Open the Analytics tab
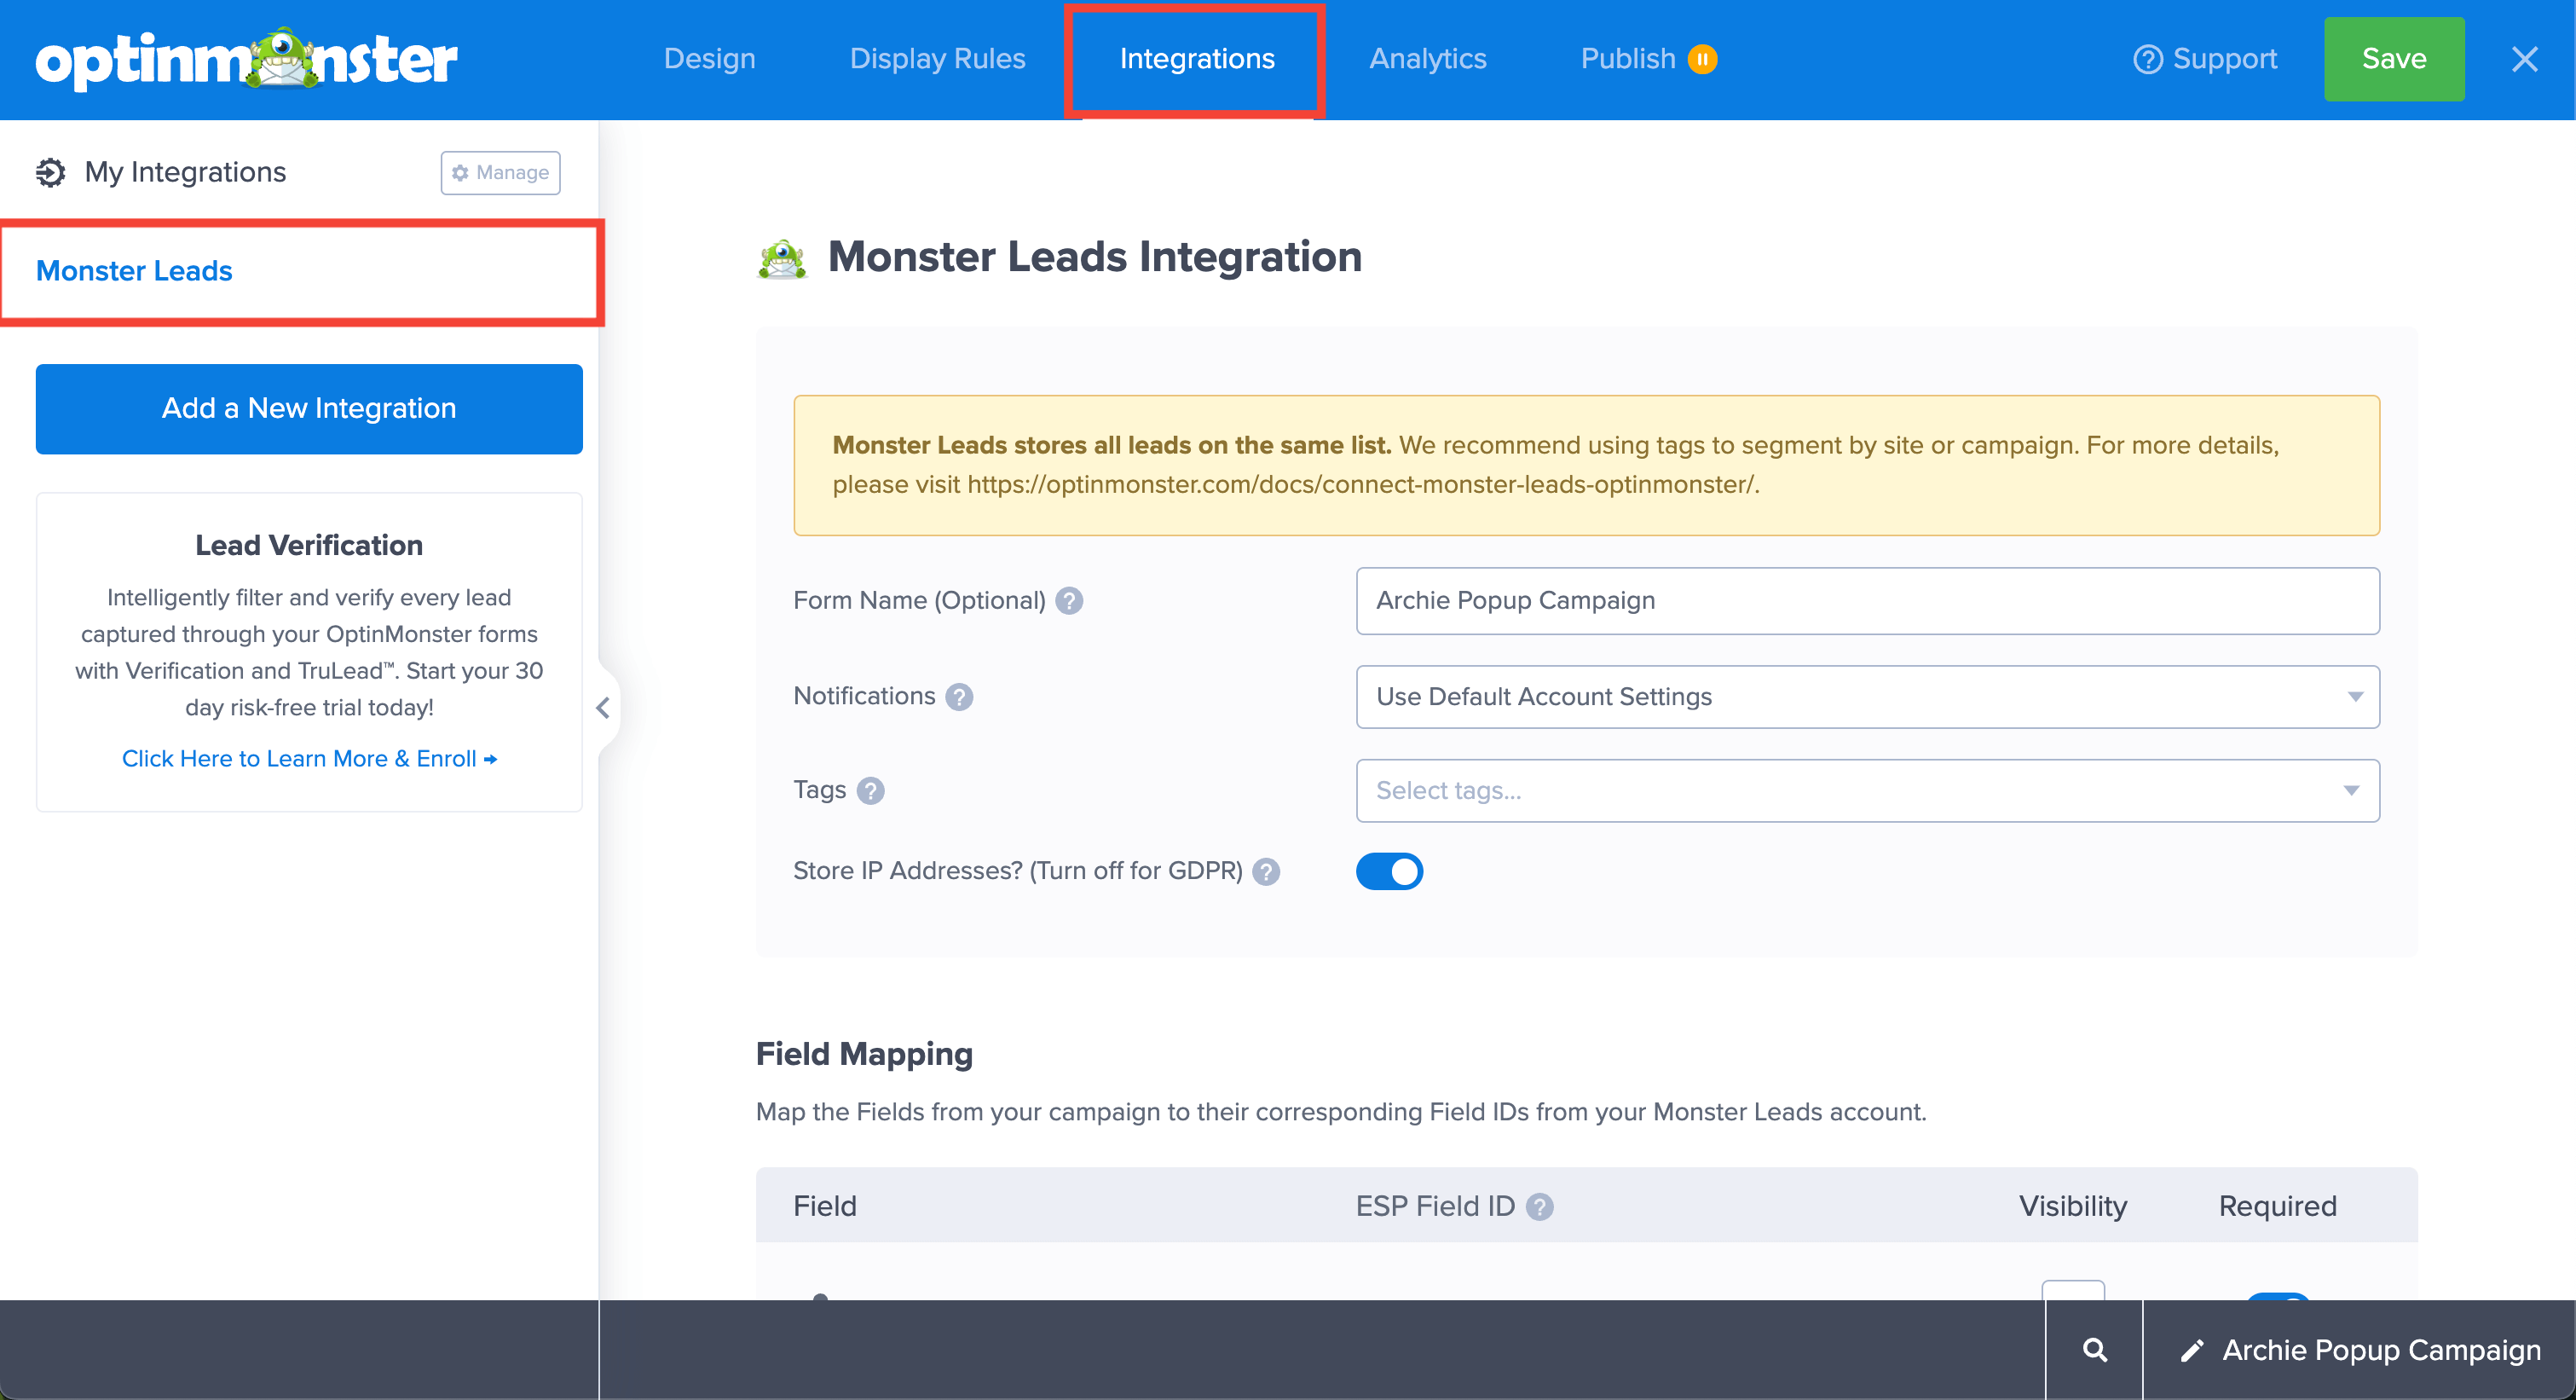Viewport: 2576px width, 1400px height. (1427, 58)
